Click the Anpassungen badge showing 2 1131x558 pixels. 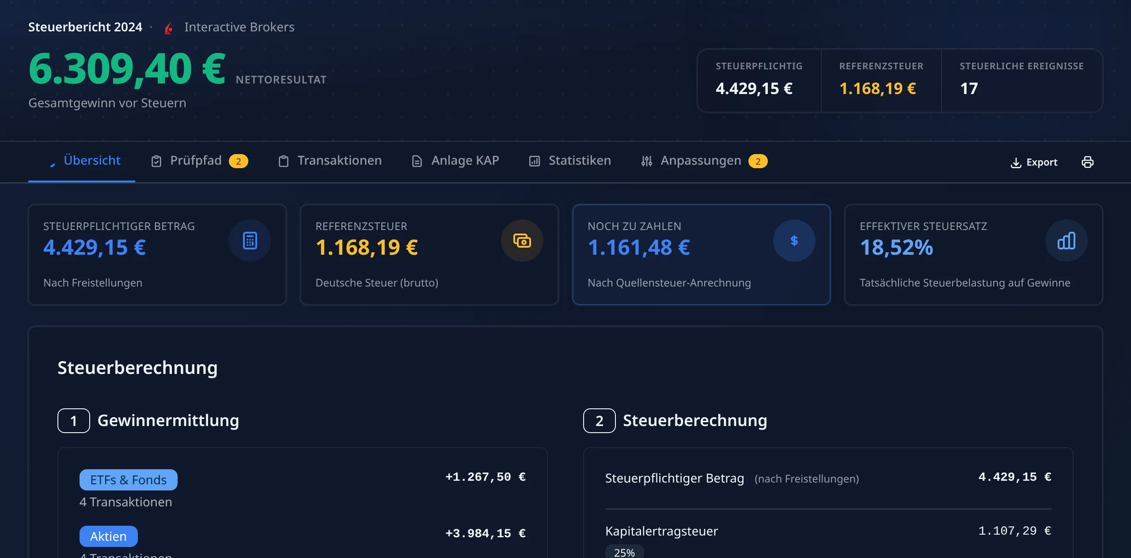tap(758, 161)
